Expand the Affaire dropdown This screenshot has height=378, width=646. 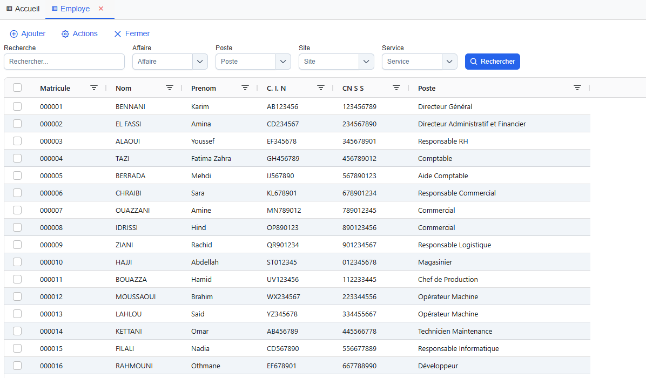tap(200, 62)
